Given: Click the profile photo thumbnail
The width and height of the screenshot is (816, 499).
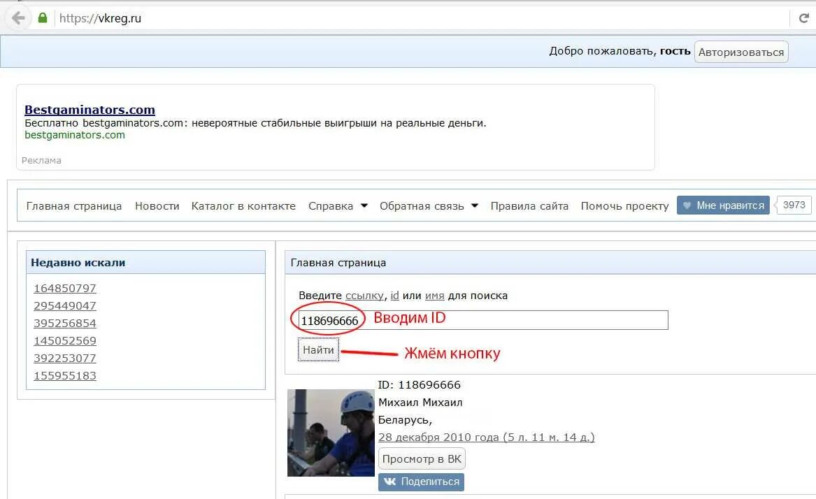Looking at the screenshot, I should point(331,433).
